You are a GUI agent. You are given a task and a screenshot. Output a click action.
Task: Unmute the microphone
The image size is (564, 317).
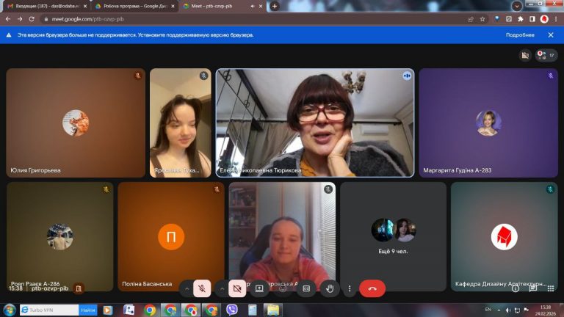202,288
